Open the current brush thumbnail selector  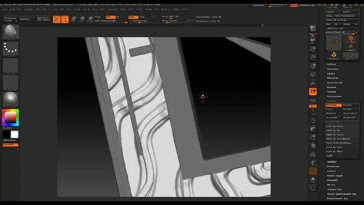coord(10,32)
